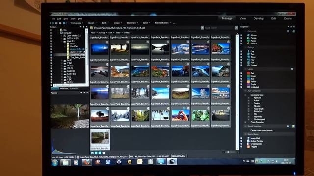Open the Slideshow dropdown
This screenshot has height=176, width=314.
pos(132,23)
